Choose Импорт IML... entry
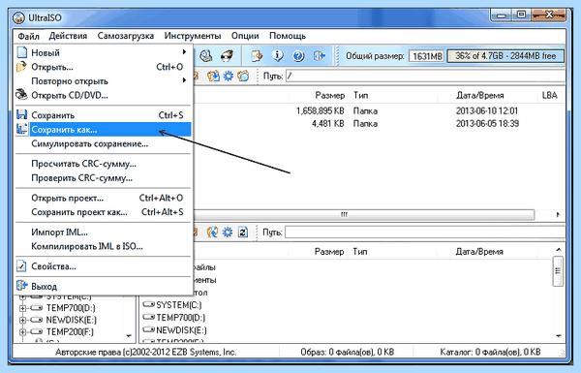 pyautogui.click(x=103, y=233)
